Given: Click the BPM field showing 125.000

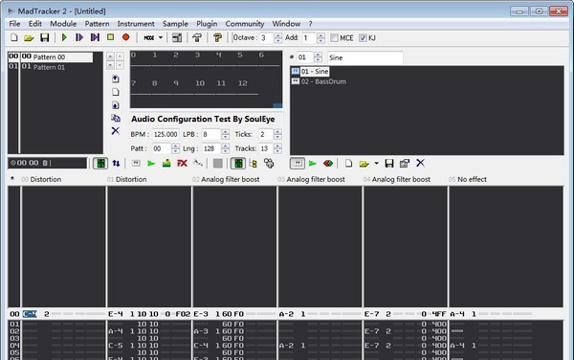Looking at the screenshot, I should 166,134.
